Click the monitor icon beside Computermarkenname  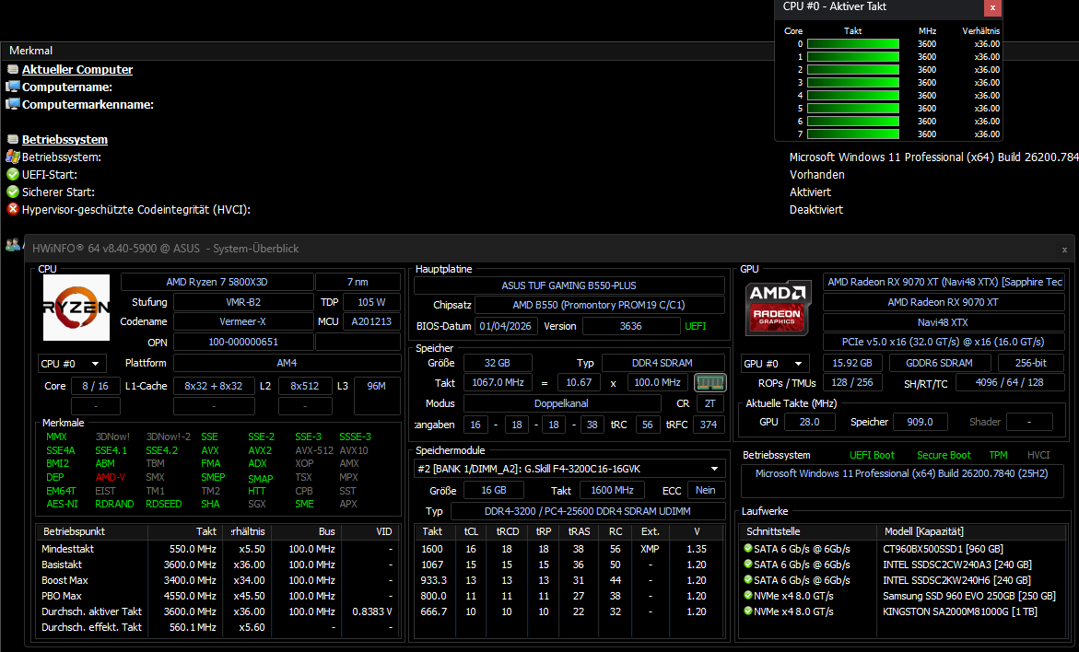click(12, 105)
